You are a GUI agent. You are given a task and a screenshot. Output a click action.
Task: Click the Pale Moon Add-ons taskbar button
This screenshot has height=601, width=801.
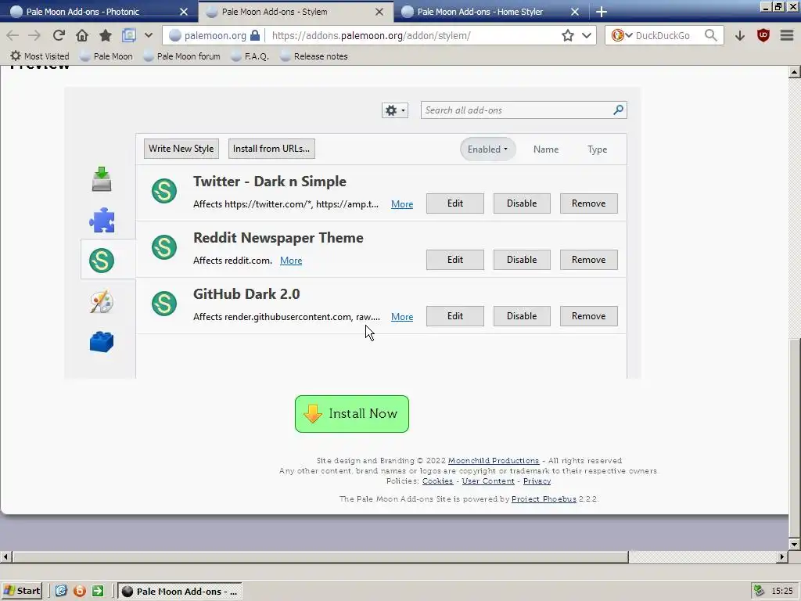tap(180, 592)
